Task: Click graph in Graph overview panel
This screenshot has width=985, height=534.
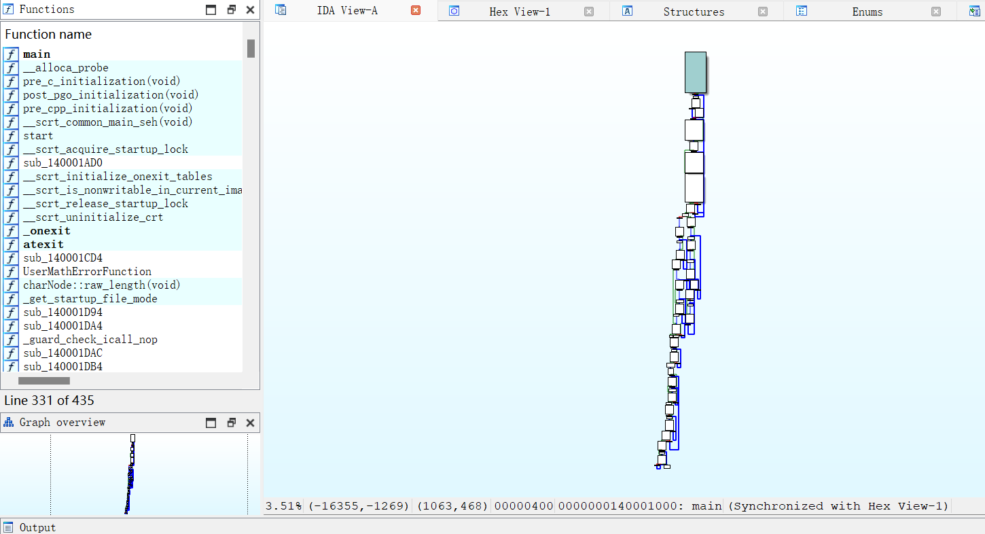Action: (130, 474)
